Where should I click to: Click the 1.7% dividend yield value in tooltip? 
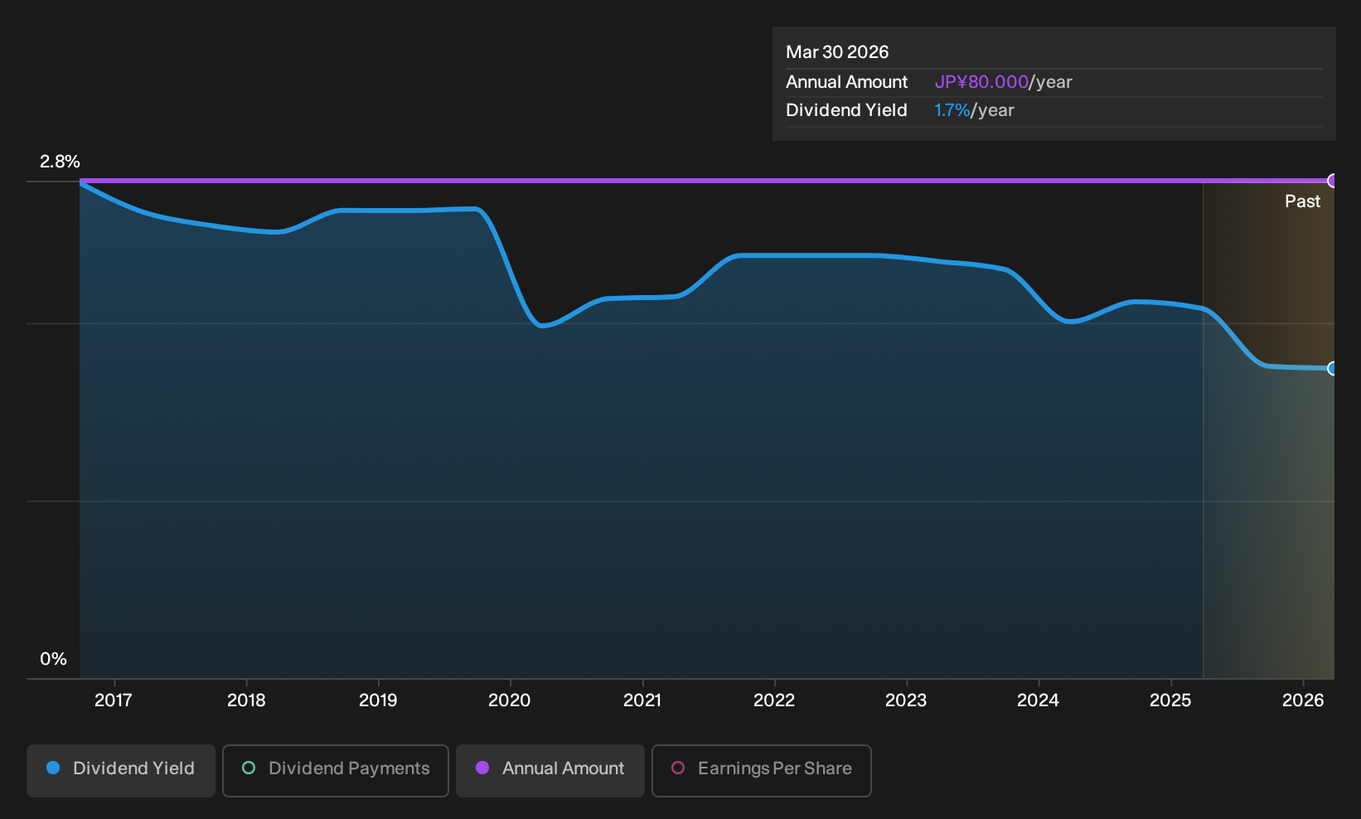tap(952, 110)
